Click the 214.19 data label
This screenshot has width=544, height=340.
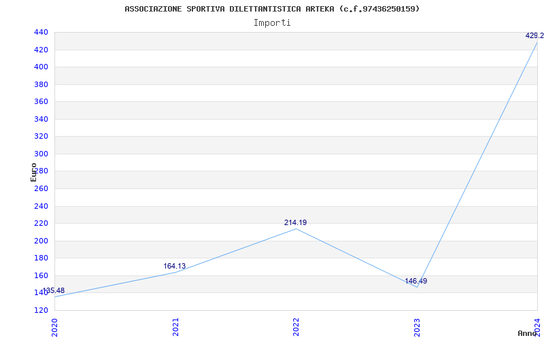[295, 223]
